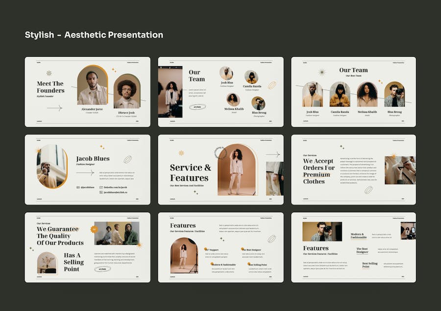
Task: Click the arrow icon under Meet The Founders
Action: pos(54,108)
